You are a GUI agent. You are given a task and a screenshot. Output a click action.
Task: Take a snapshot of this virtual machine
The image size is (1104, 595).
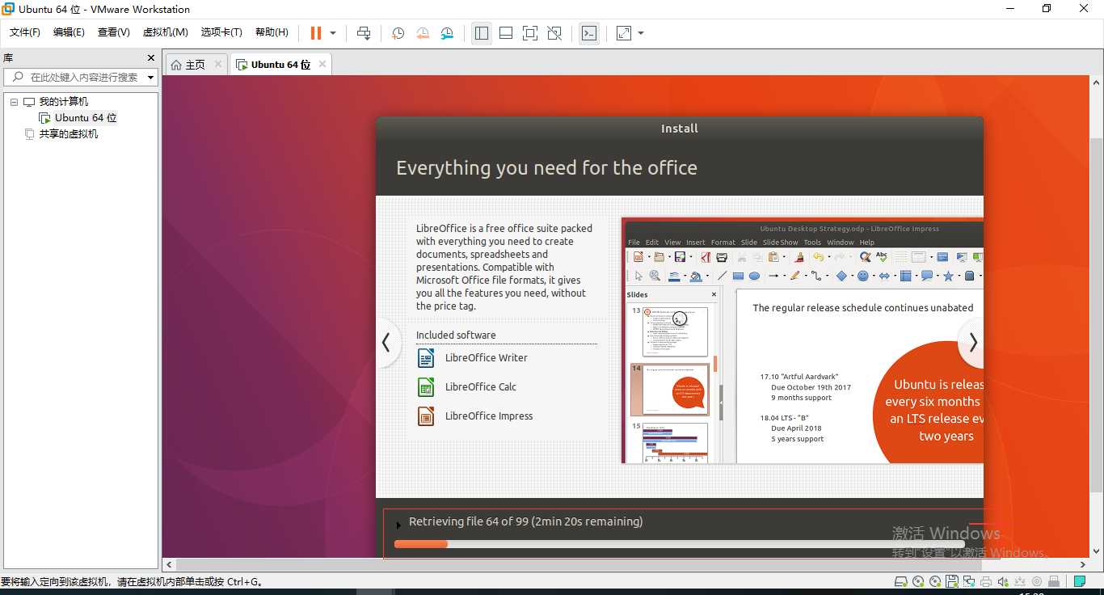pos(398,33)
